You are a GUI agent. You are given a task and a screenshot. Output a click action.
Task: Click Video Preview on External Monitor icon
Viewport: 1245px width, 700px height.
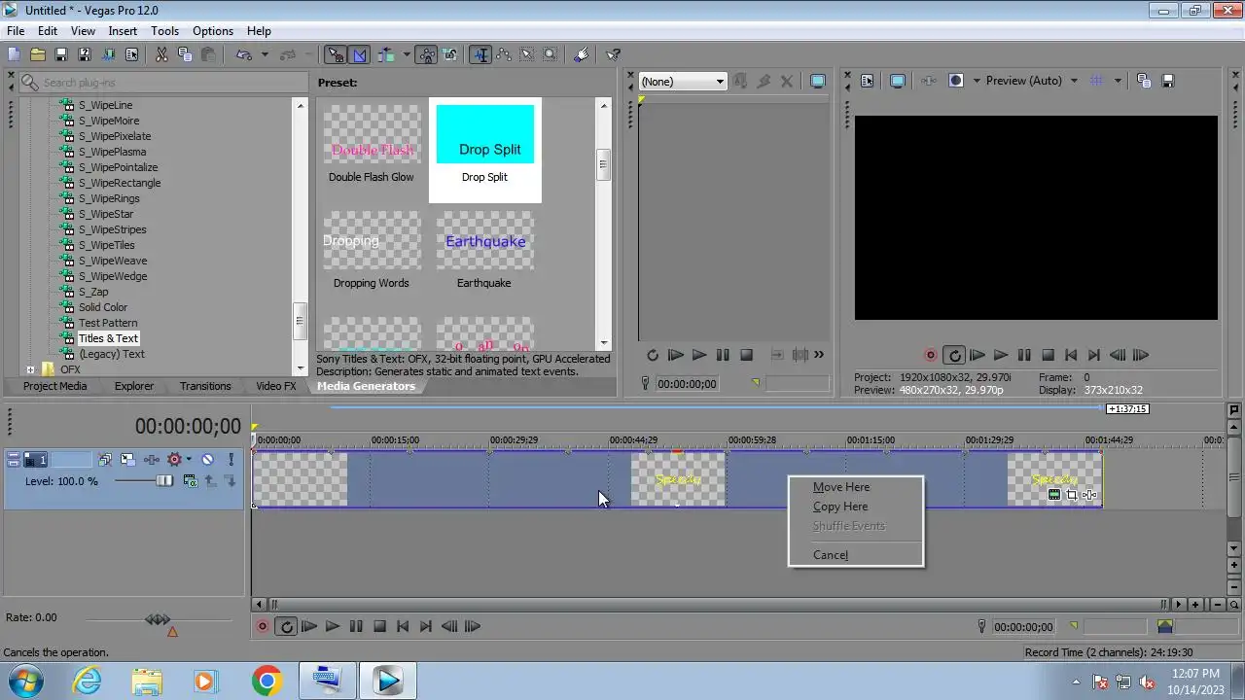pyautogui.click(x=898, y=81)
